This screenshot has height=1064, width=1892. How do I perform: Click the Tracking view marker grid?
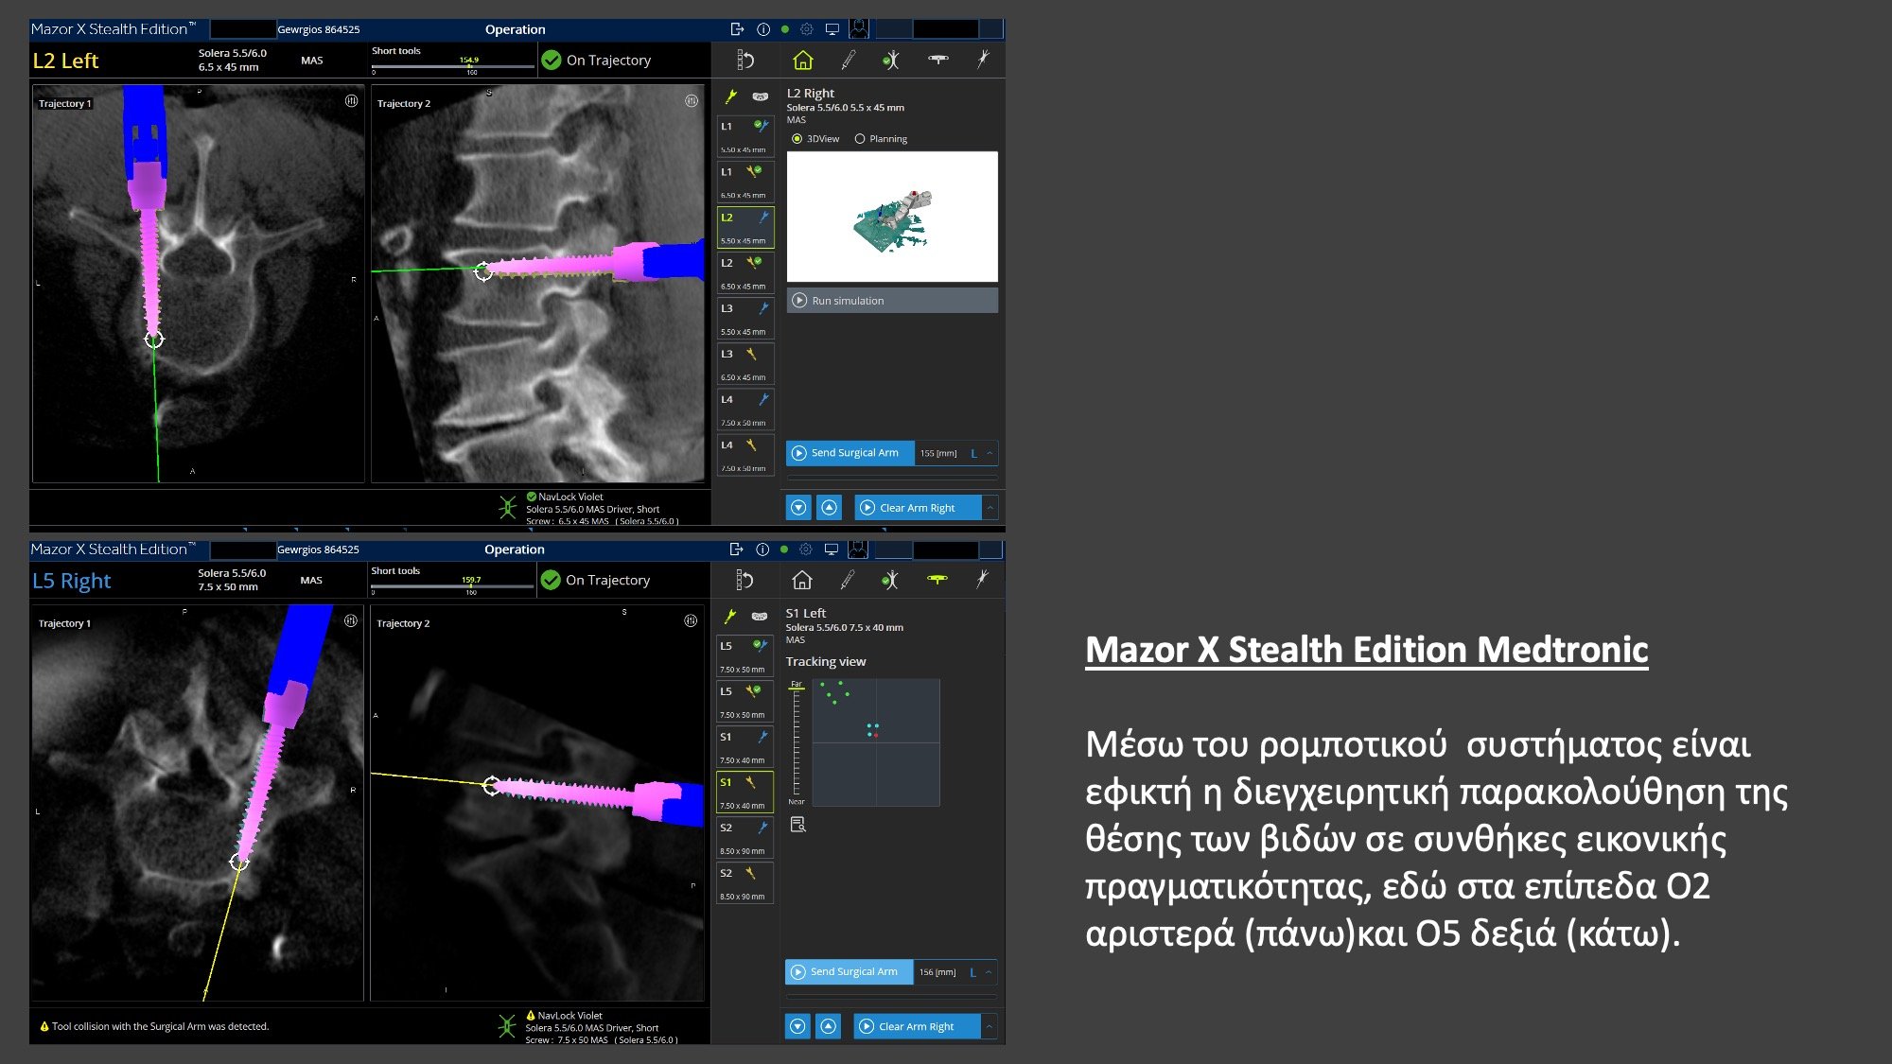click(x=876, y=742)
